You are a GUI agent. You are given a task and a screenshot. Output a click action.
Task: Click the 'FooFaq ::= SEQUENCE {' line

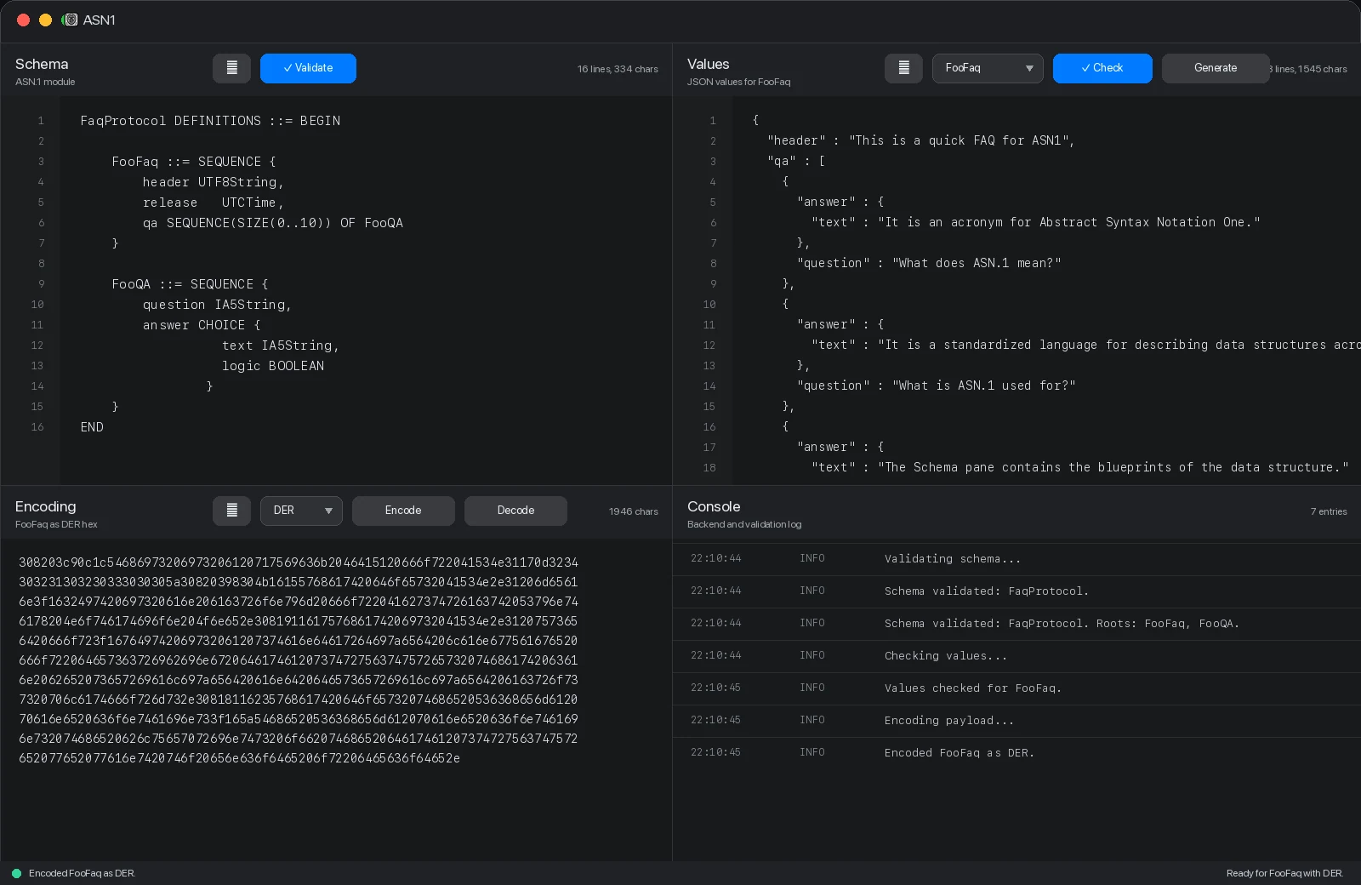click(194, 162)
